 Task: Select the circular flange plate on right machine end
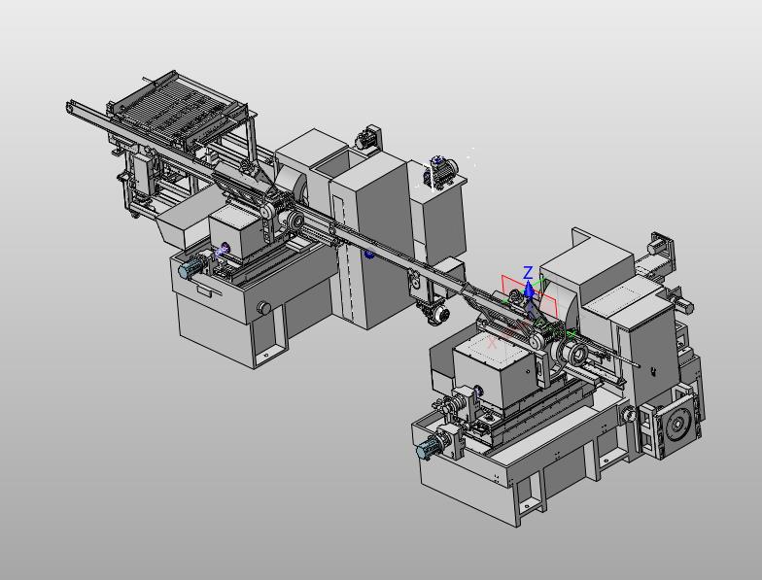click(x=676, y=426)
